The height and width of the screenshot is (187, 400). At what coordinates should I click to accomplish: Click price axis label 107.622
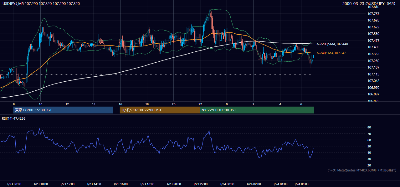click(x=373, y=27)
